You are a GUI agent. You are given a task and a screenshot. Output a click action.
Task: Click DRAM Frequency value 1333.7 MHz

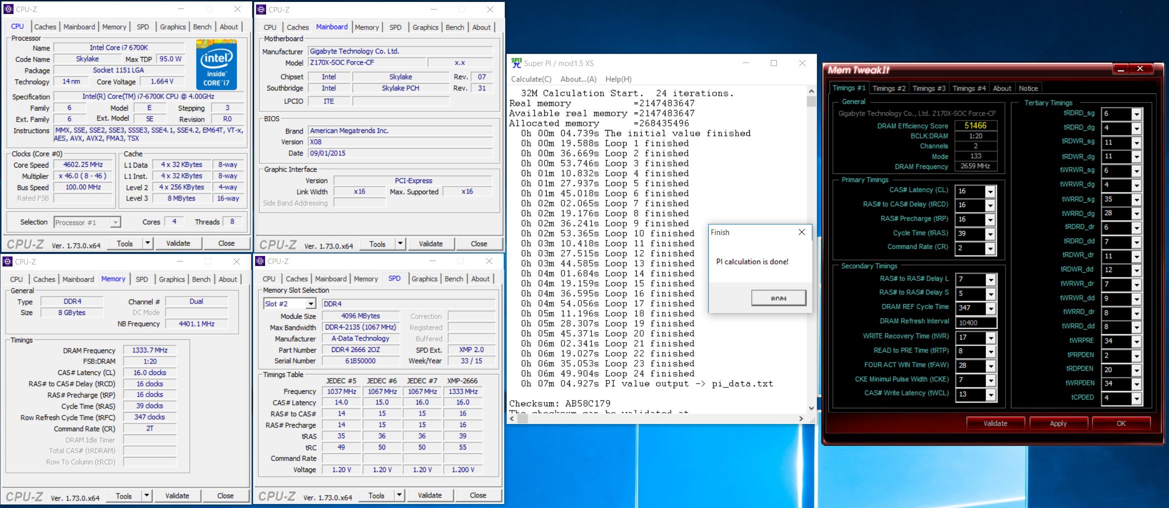150,350
